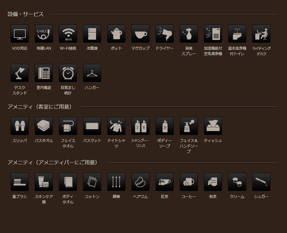Click the マグカップ text label
This screenshot has width=287, height=233.
(140, 48)
